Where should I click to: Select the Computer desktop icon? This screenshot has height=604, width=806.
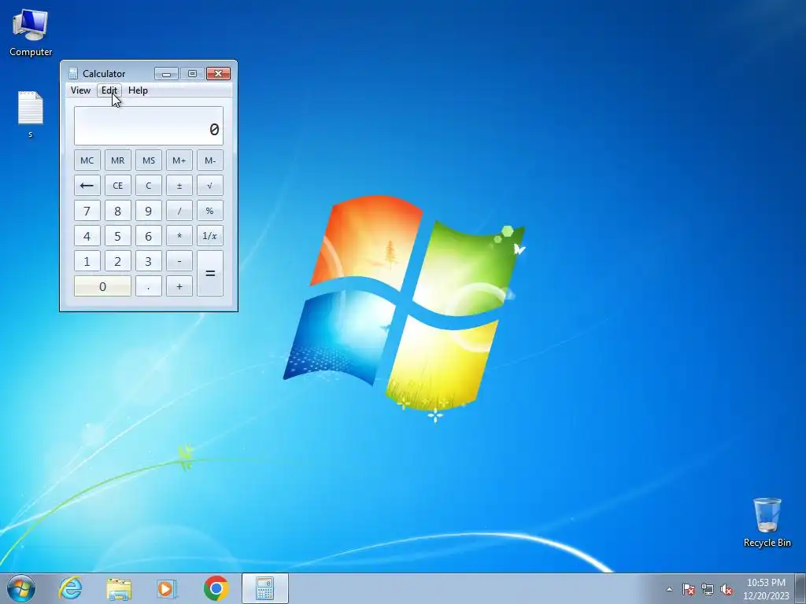pos(31,32)
